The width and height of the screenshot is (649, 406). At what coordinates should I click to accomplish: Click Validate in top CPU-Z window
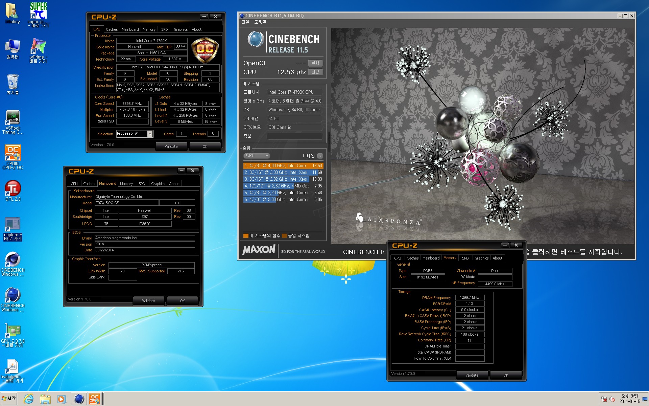(x=171, y=146)
